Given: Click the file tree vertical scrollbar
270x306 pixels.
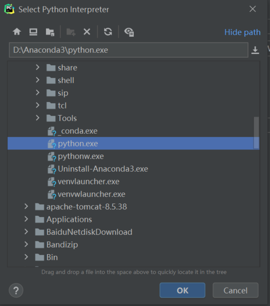Looking at the screenshot, I should tap(256, 133).
